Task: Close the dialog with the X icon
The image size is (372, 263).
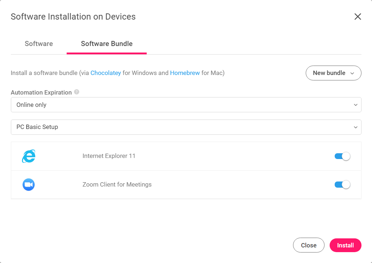Action: click(x=358, y=17)
